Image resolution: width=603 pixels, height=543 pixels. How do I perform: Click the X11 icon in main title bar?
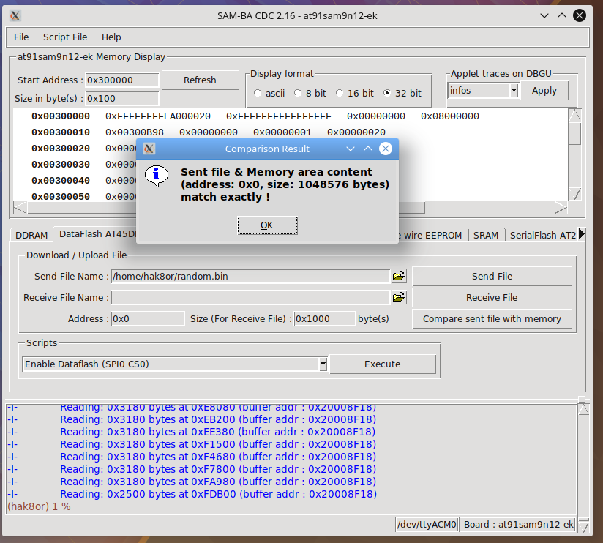[15, 16]
